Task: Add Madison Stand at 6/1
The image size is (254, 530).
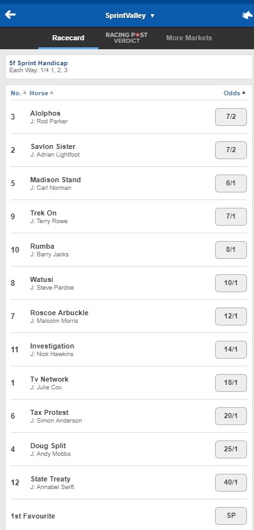Action: click(x=231, y=183)
